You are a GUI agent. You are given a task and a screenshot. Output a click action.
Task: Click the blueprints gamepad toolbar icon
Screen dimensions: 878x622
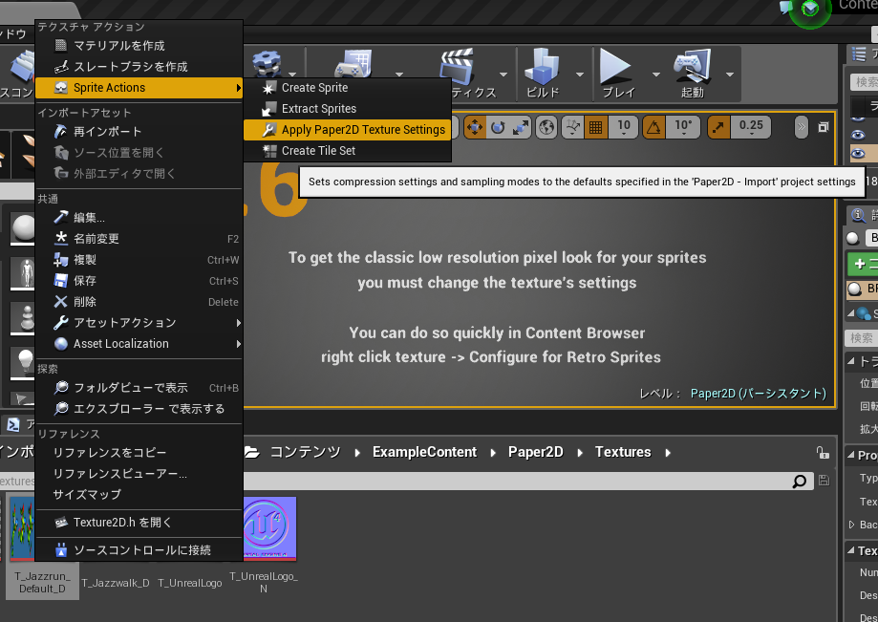[x=353, y=63]
